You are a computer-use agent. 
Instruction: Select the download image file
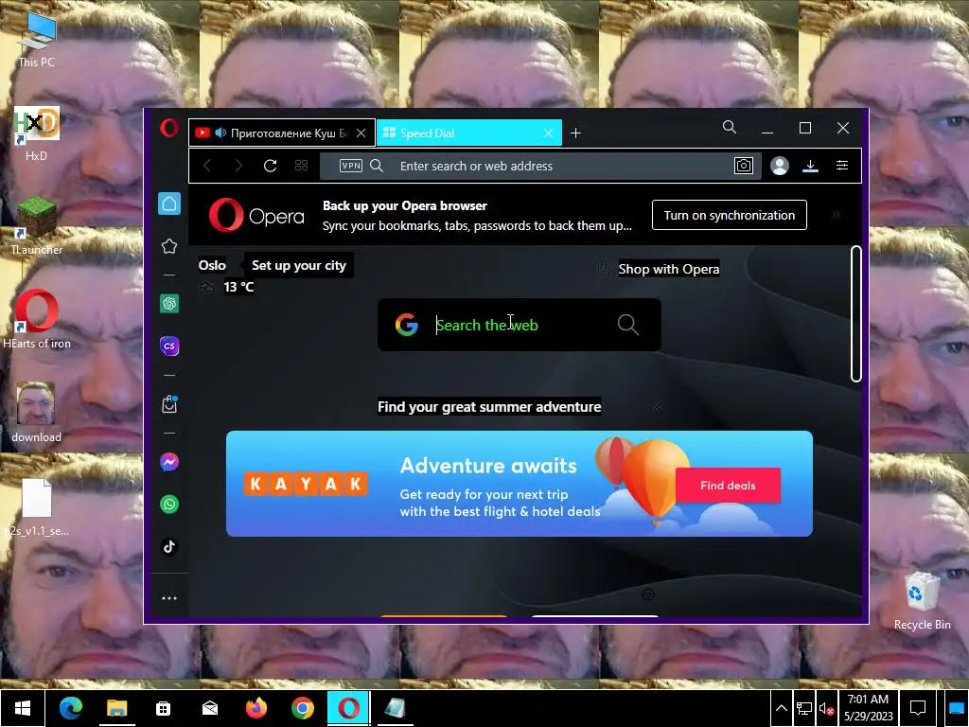(37, 412)
